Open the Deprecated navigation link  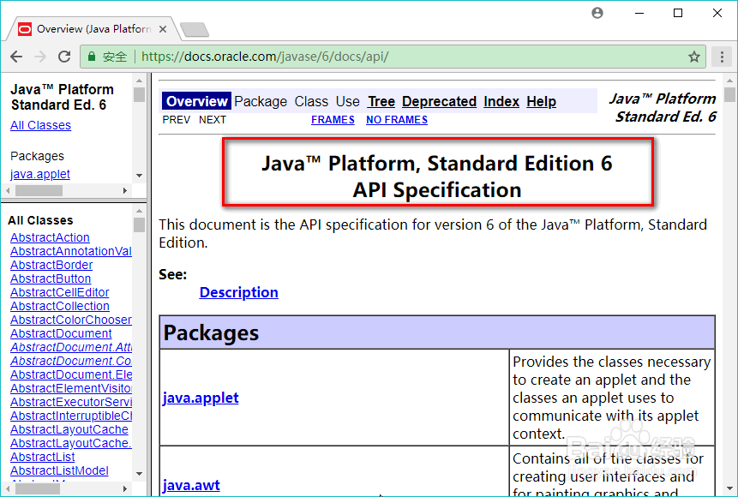click(x=439, y=101)
